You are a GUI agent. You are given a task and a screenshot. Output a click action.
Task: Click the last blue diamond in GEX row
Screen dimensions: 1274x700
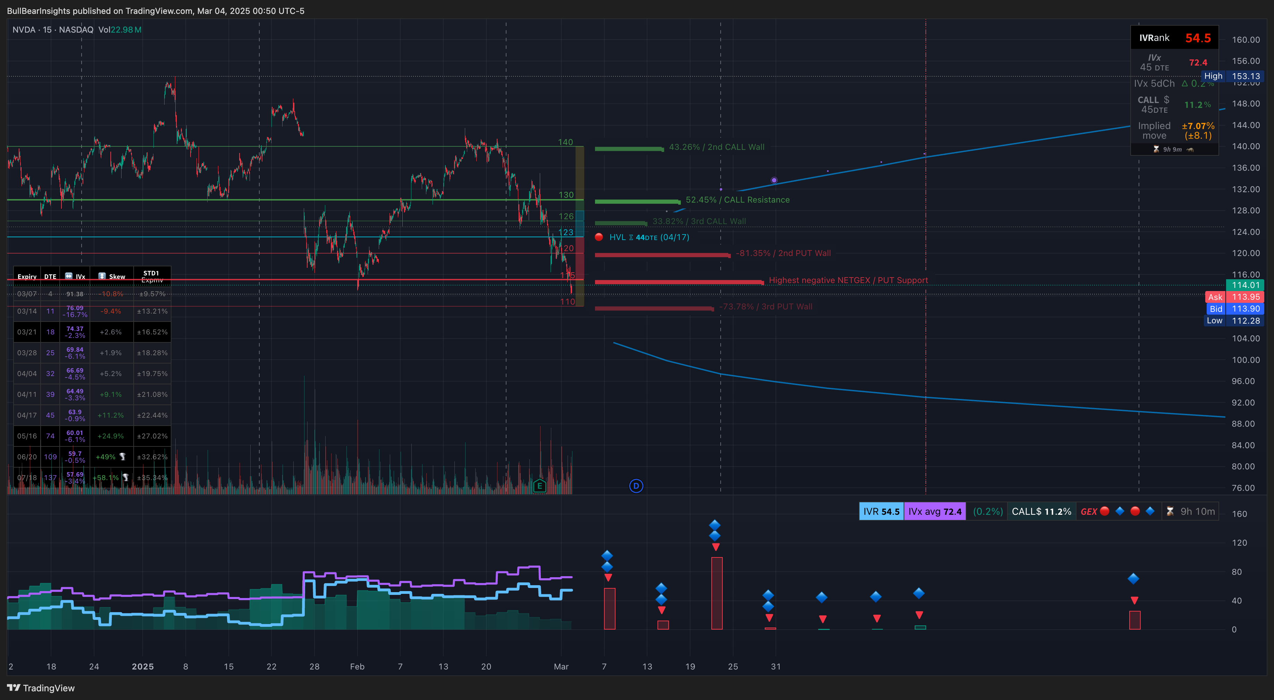click(1150, 511)
